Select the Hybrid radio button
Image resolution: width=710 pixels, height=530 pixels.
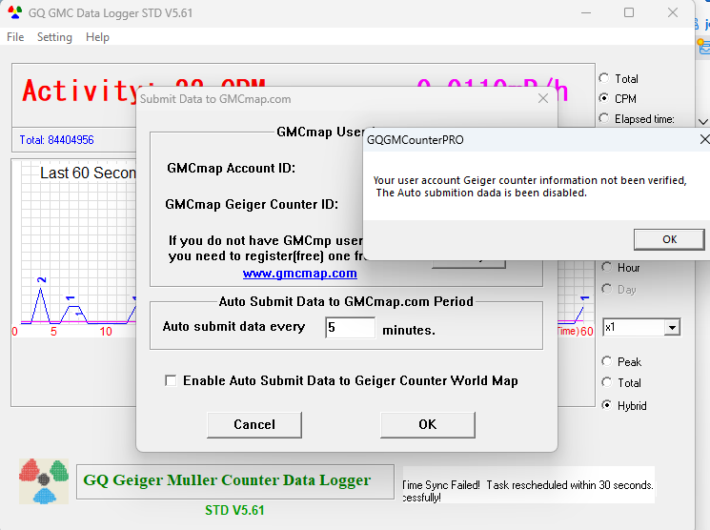pyautogui.click(x=607, y=405)
